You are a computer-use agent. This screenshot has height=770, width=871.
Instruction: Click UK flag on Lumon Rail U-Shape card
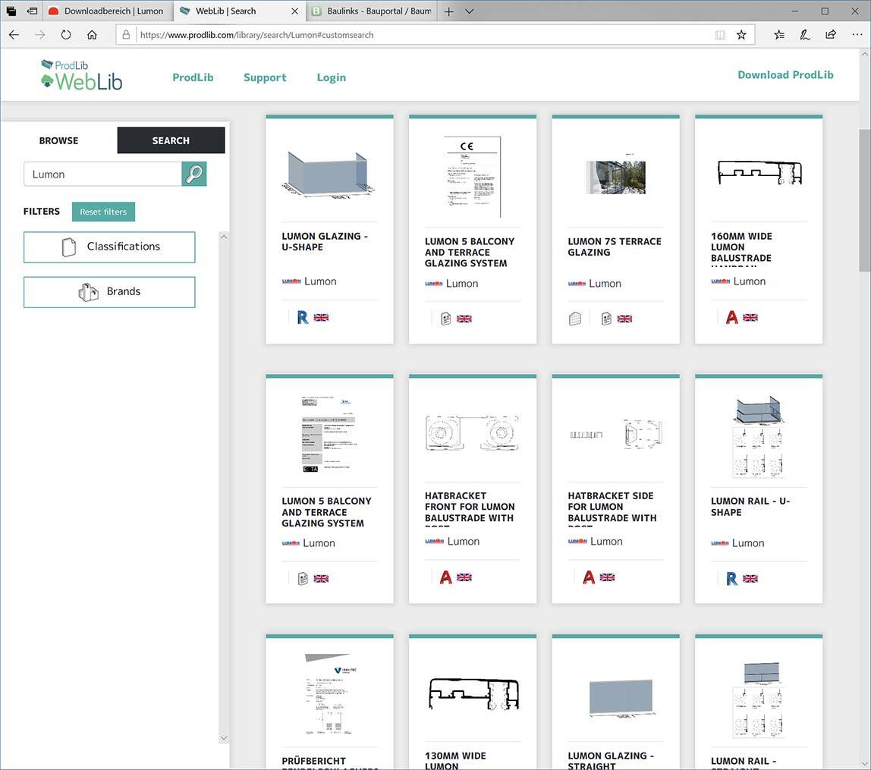coord(750,579)
